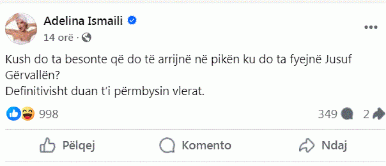Like the post with the Pëlqej label
This screenshot has width=386, height=166.
click(x=78, y=145)
